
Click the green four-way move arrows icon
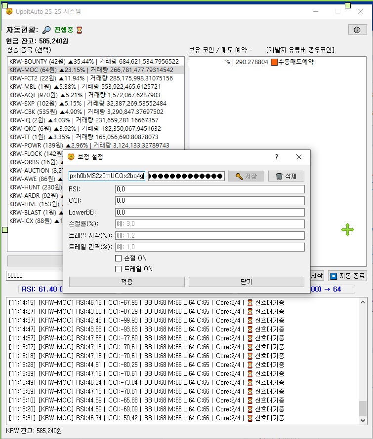[347, 229]
